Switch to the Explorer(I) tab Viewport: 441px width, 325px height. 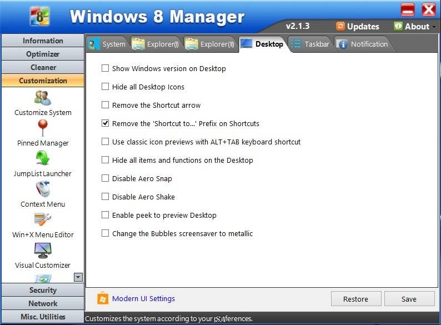click(x=156, y=44)
